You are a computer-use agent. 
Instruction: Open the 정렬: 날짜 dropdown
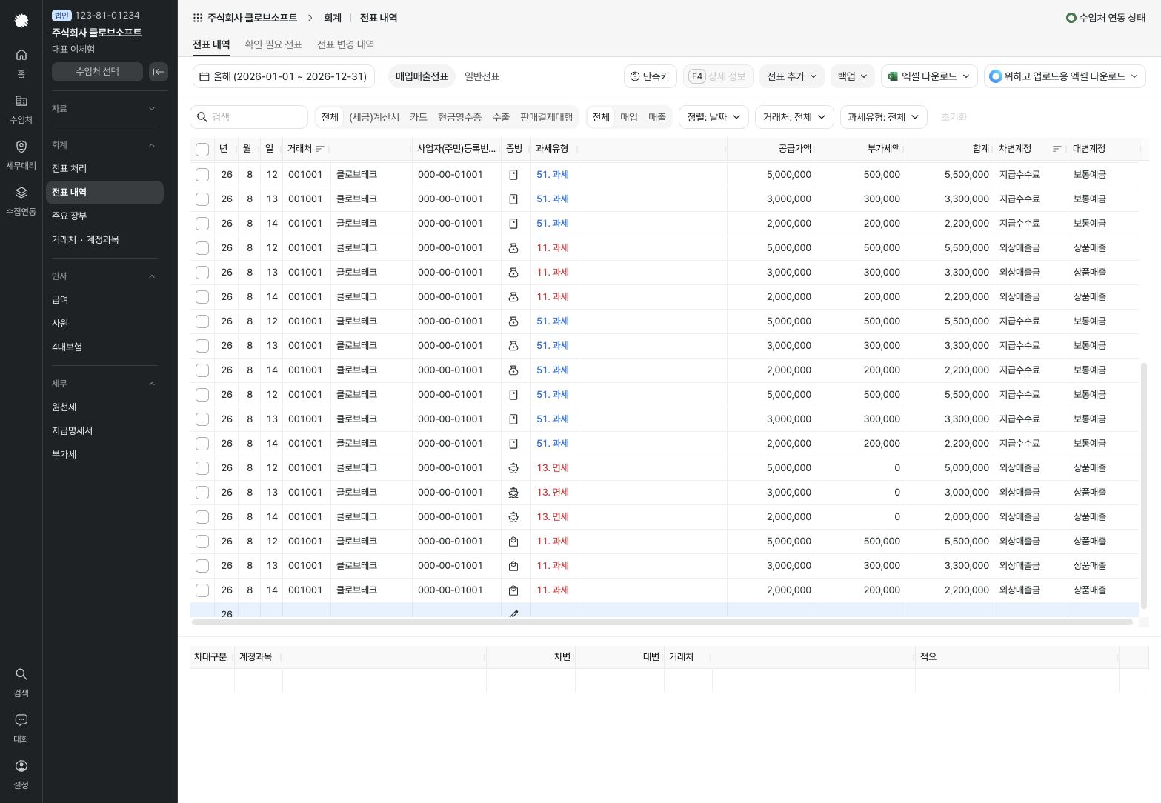713,117
